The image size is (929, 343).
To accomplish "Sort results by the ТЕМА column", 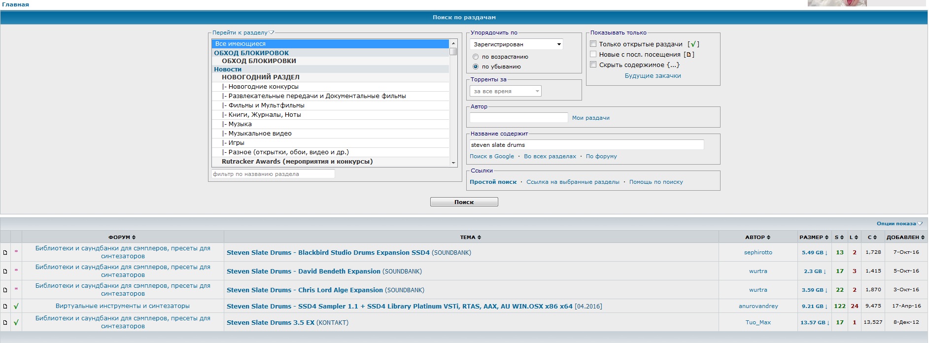I will tap(471, 237).
